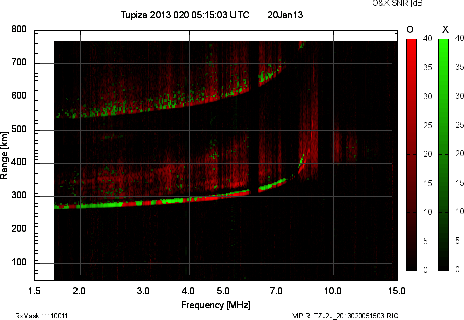Click the 15 dB tick on the O colorbar
The height and width of the screenshot is (320, 464).
point(428,183)
